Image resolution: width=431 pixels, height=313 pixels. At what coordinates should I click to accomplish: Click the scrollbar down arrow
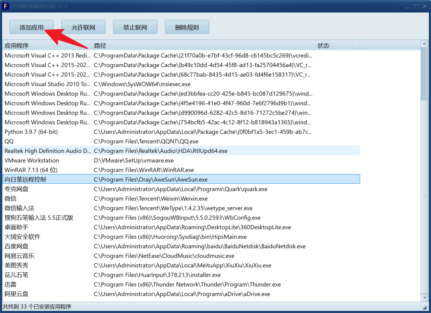(425, 298)
